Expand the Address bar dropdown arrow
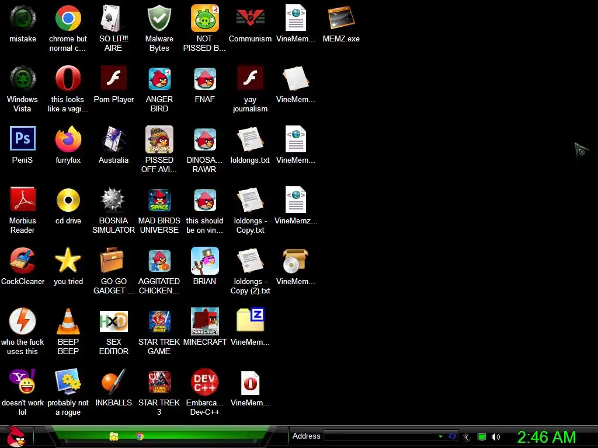Viewport: 598px width, 448px height. point(440,436)
